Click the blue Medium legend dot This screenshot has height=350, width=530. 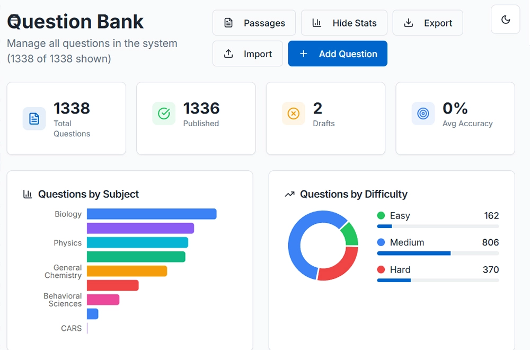click(x=381, y=242)
